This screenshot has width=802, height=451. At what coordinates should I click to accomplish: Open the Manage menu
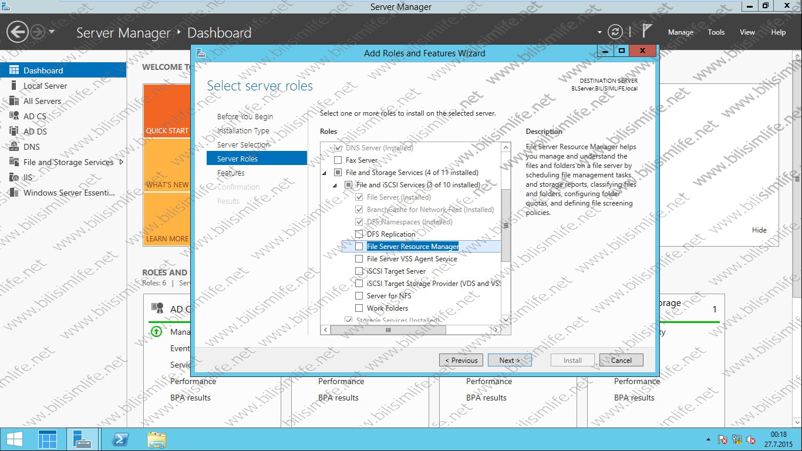pos(680,32)
